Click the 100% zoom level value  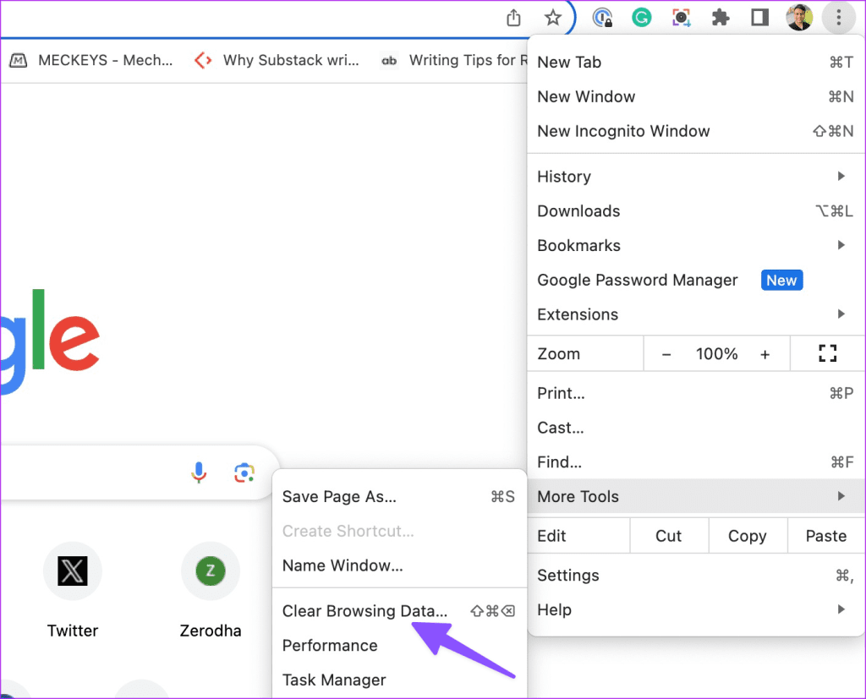point(716,354)
